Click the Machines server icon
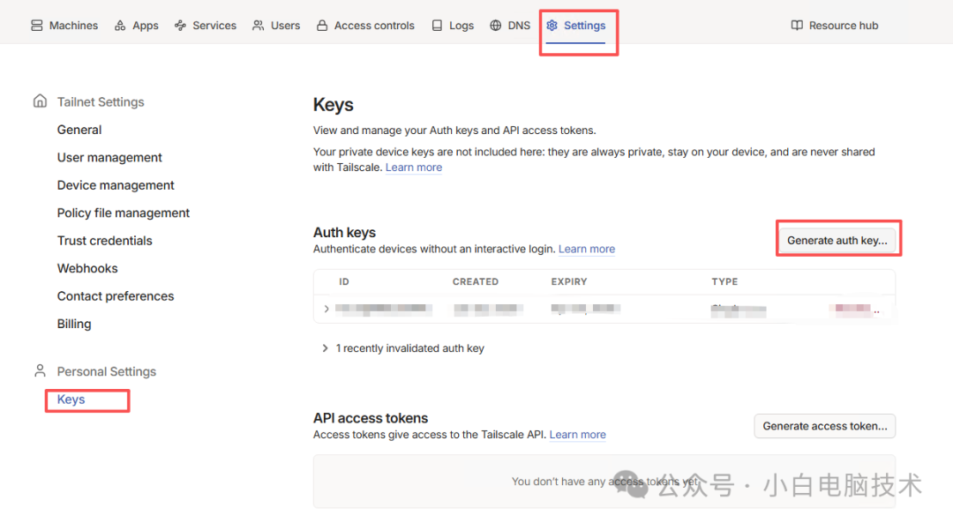This screenshot has height=523, width=953. (x=36, y=26)
